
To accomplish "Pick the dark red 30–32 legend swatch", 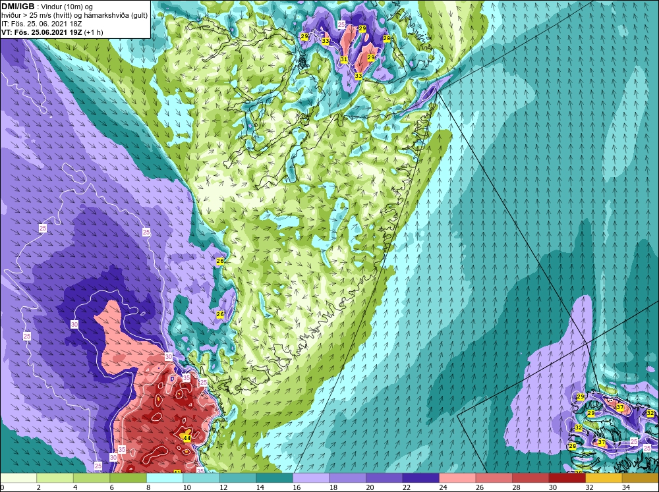I will 567,478.
